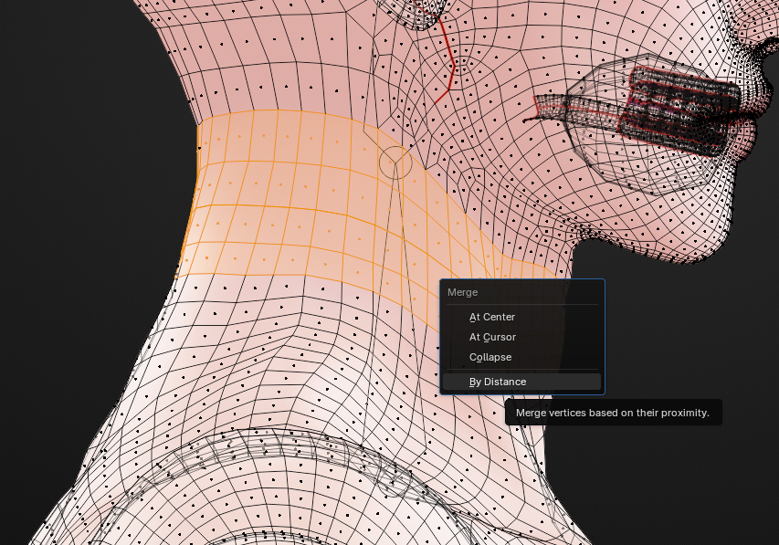This screenshot has height=545, width=779.
Task: Choose At Cursor merge option
Action: [x=521, y=337]
